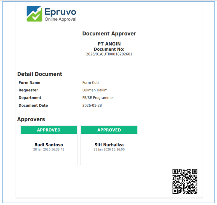The image size is (217, 205).
Task: Click the Detail Document section heading
Action: (40, 74)
